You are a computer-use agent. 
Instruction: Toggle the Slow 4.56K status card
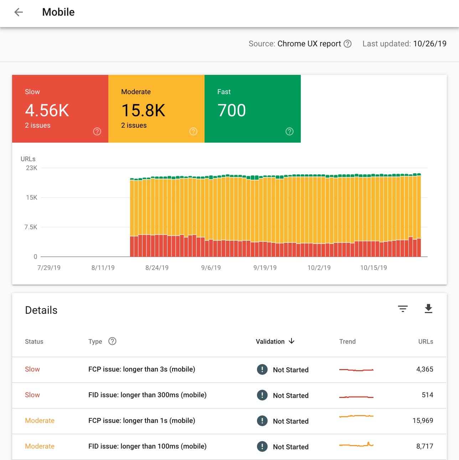tap(60, 109)
